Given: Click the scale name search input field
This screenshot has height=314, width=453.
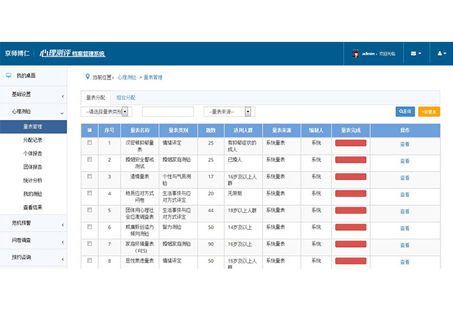Looking at the screenshot, I should (168, 112).
